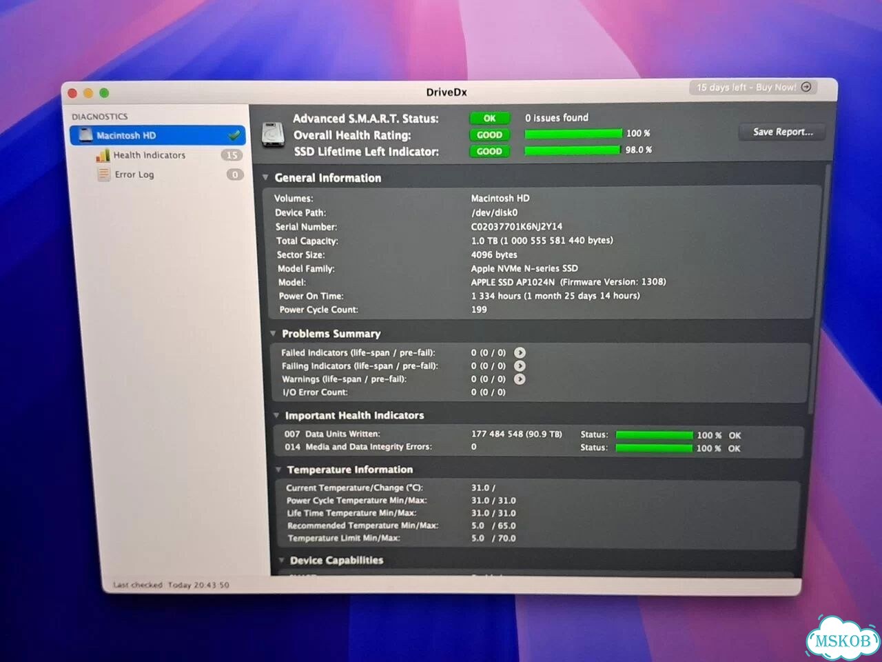882x662 pixels.
Task: Select Macintosh HD in the Diagnostics list
Action: click(158, 135)
